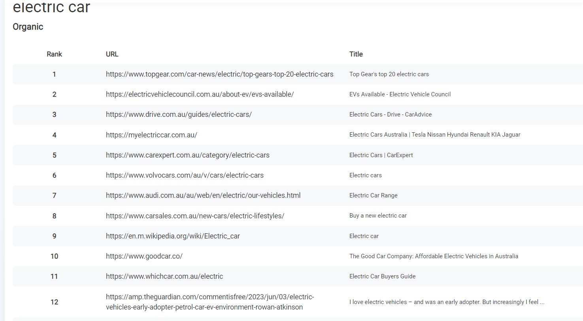Select the 'Electric cars' title in row 6
The width and height of the screenshot is (583, 321).
click(366, 175)
